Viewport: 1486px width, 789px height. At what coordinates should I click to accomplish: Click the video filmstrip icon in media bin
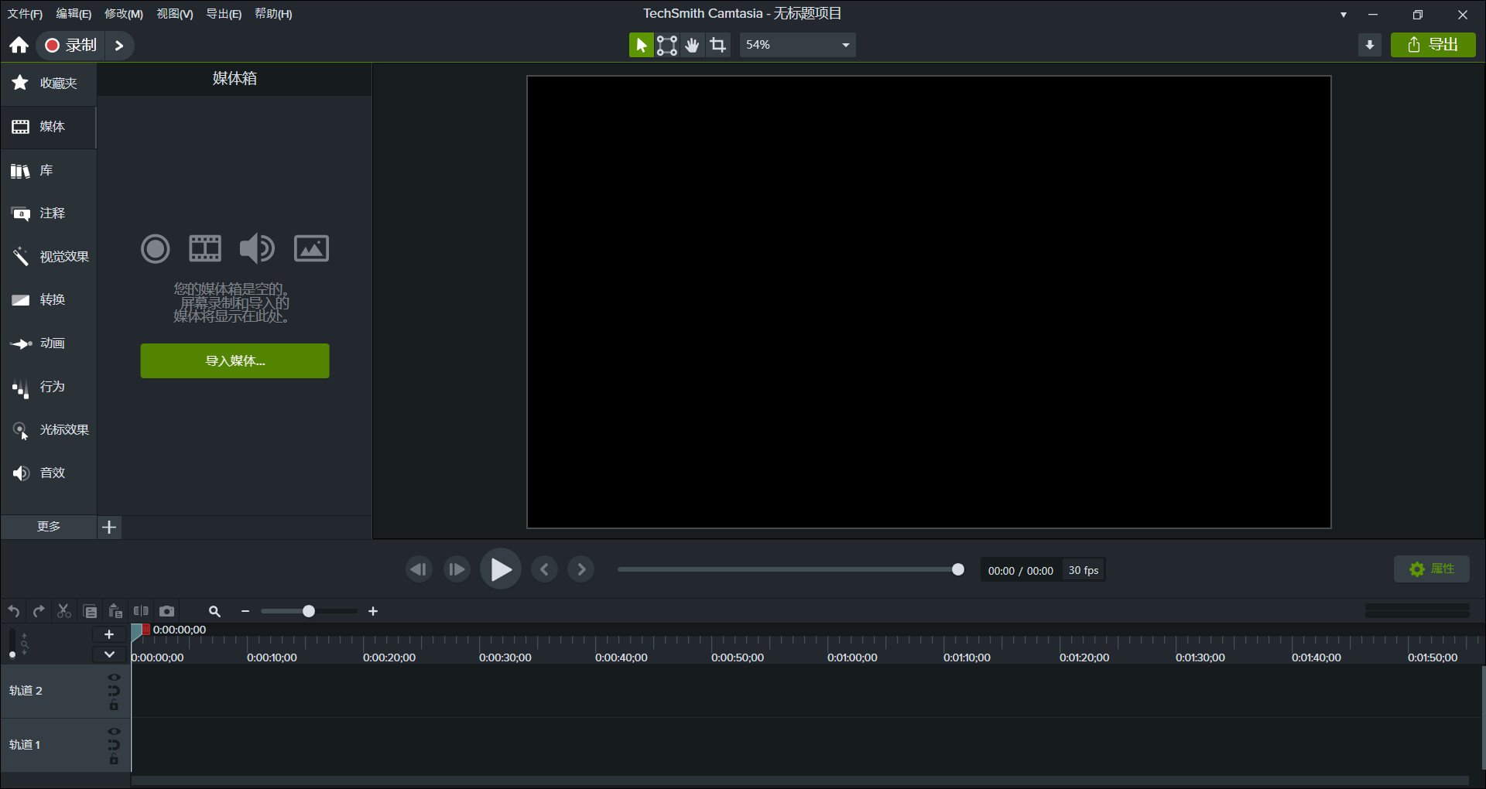pos(205,248)
